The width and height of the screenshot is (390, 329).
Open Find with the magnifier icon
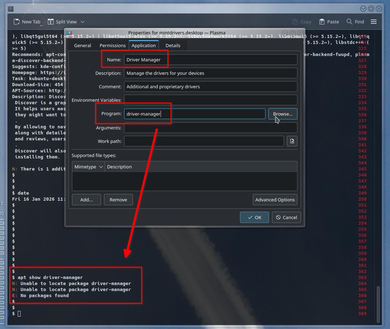(350, 22)
